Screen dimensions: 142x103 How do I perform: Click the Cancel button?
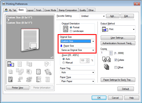pos(115,98)
